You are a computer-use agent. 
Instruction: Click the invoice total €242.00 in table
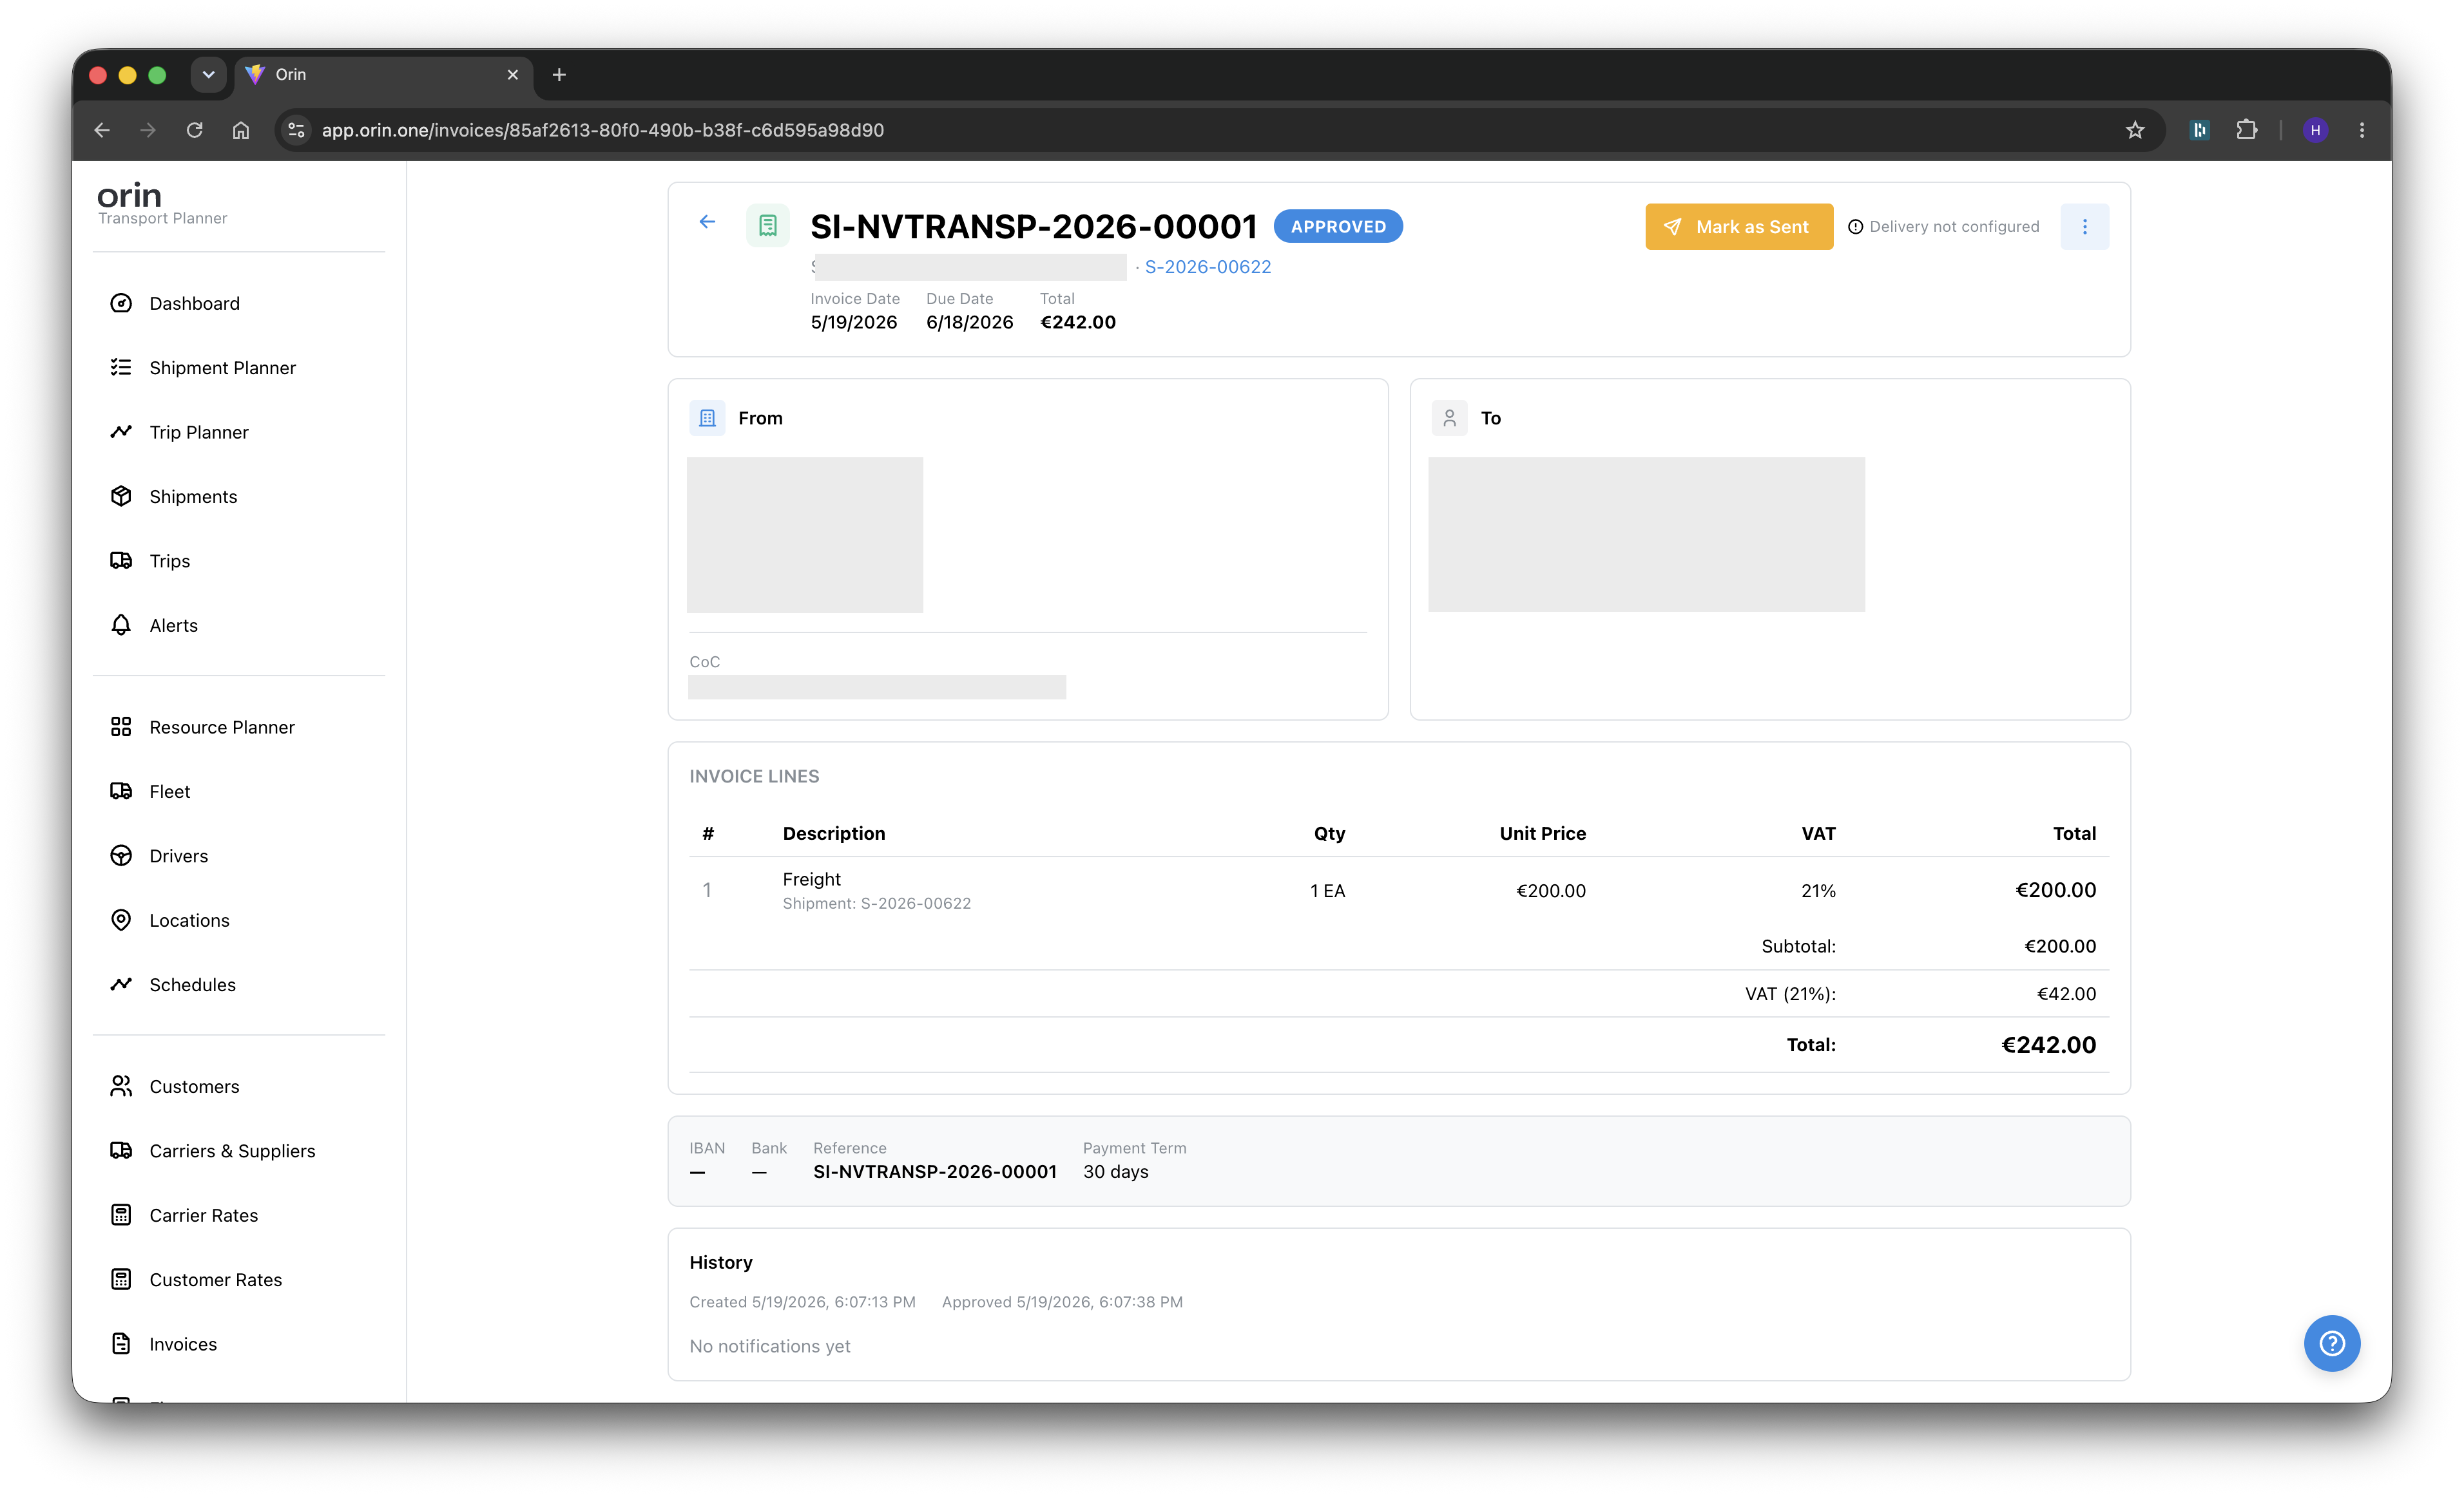coord(2048,1045)
